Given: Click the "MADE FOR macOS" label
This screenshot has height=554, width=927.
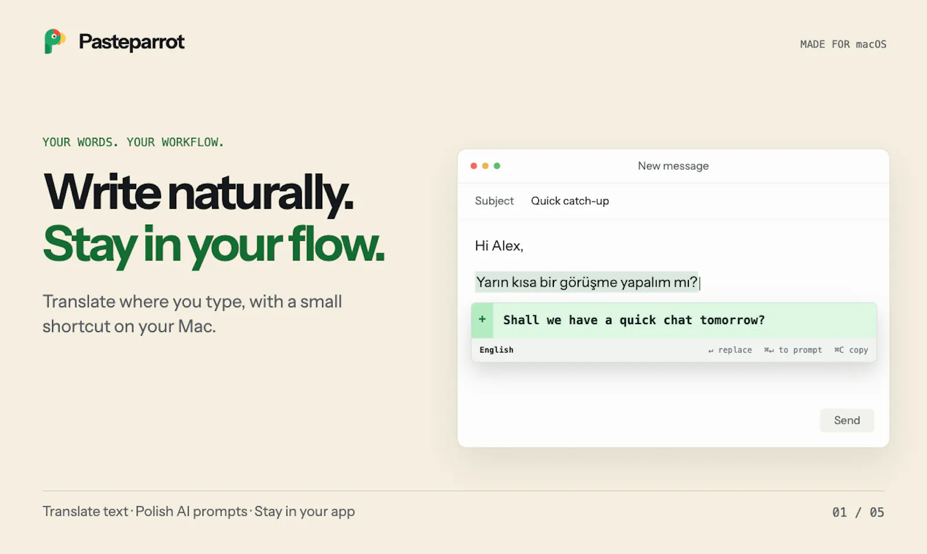Looking at the screenshot, I should (x=843, y=45).
